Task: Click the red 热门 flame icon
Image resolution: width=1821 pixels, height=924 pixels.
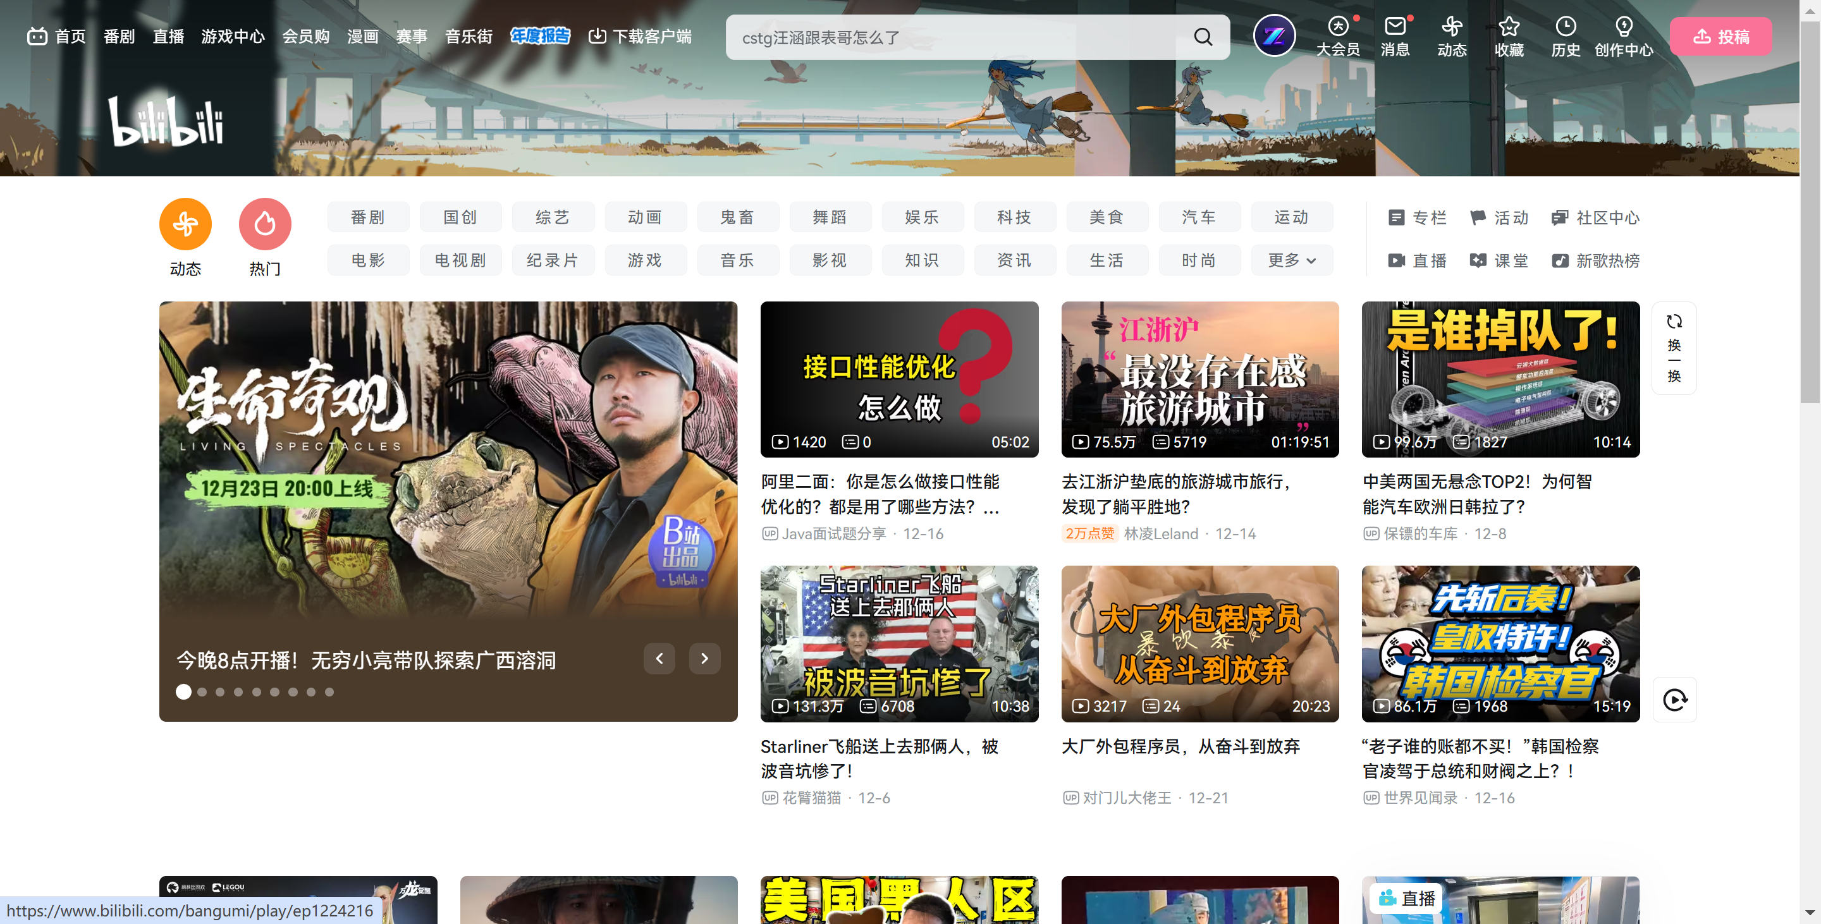Action: tap(265, 224)
